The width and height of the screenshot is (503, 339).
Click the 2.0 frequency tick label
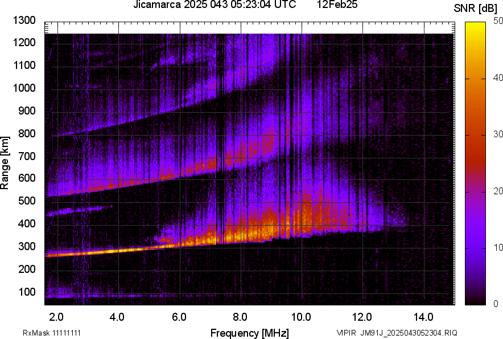(x=57, y=317)
